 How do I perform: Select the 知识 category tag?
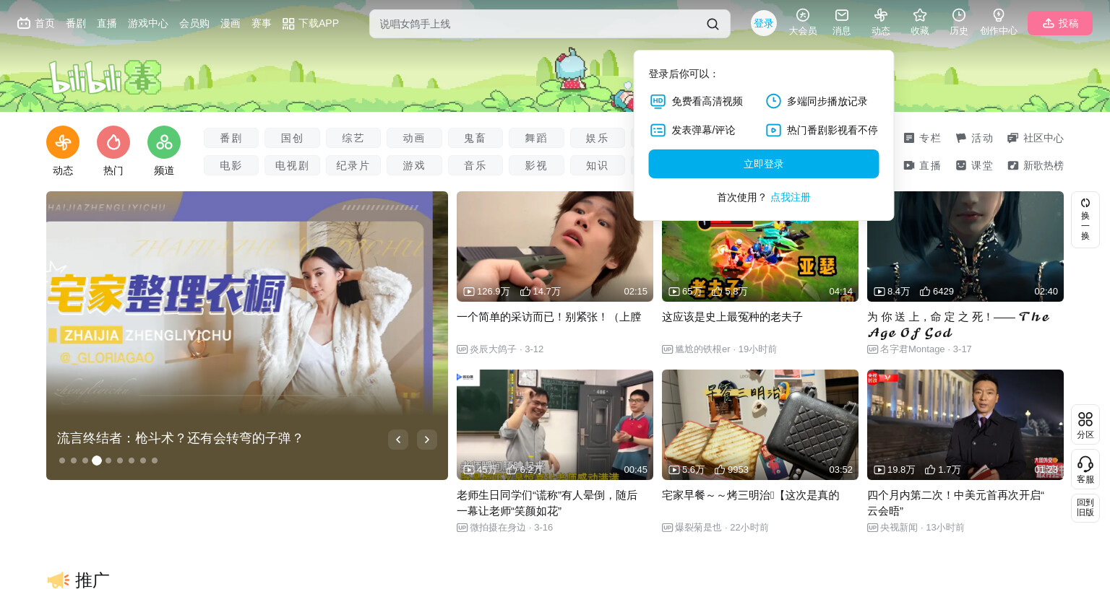[x=598, y=165]
